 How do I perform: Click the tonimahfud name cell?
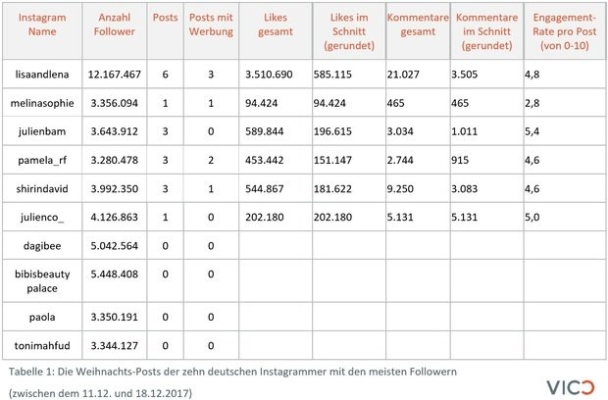click(42, 345)
